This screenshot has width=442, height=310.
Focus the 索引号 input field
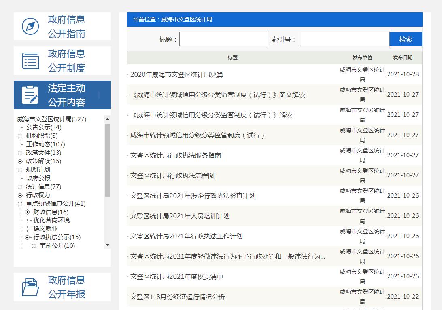click(x=345, y=39)
